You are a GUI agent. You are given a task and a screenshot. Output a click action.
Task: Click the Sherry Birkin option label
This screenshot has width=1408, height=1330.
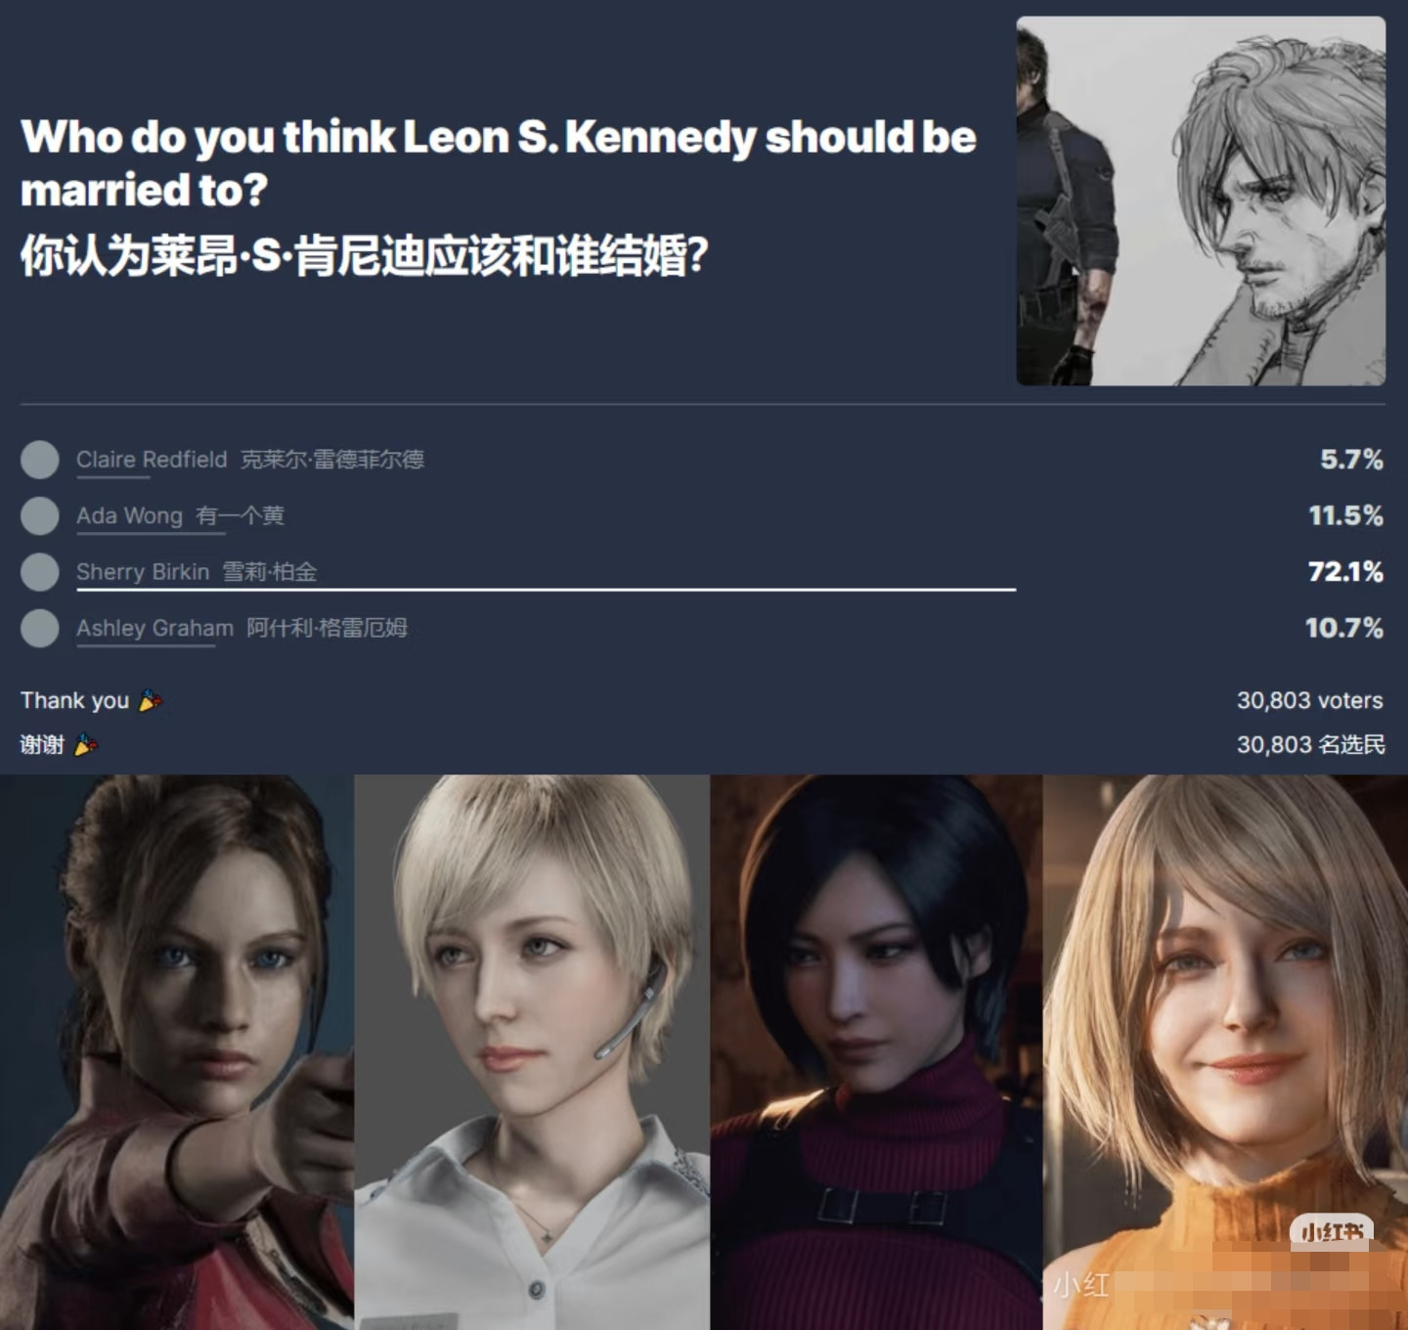[x=197, y=572]
